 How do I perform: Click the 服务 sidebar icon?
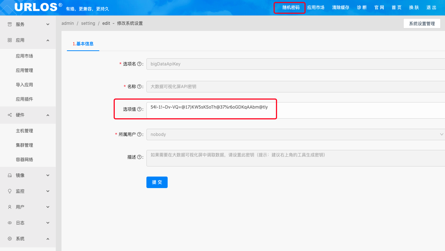10,24
